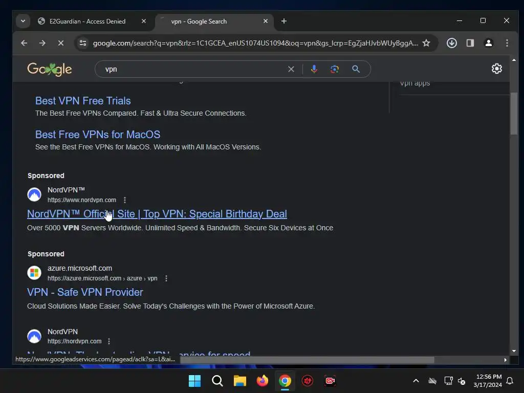
Task: Open Windows taskbar search
Action: coord(217,381)
